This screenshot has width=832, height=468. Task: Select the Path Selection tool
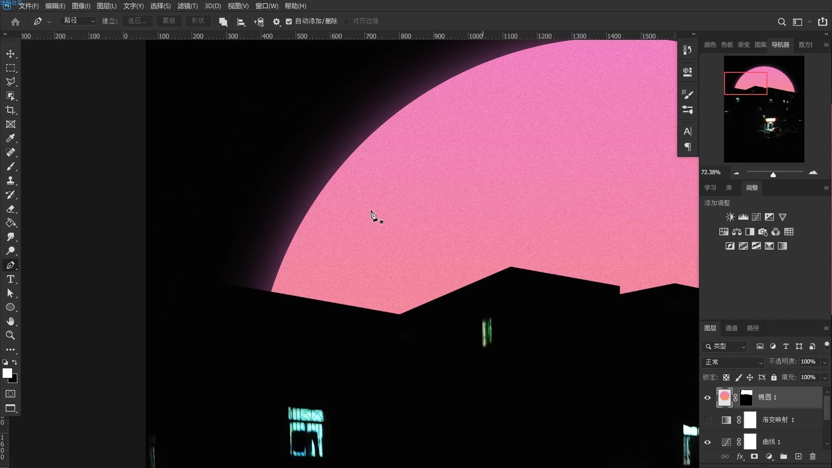10,293
